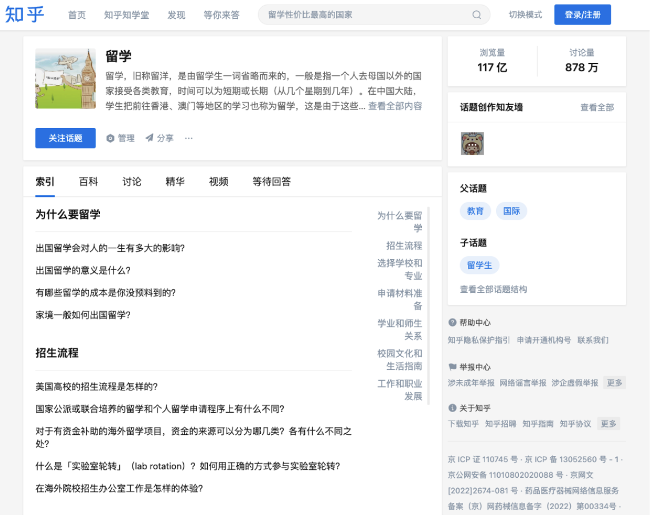Open child topic tag 留学生
The height and width of the screenshot is (516, 653).
pos(482,266)
